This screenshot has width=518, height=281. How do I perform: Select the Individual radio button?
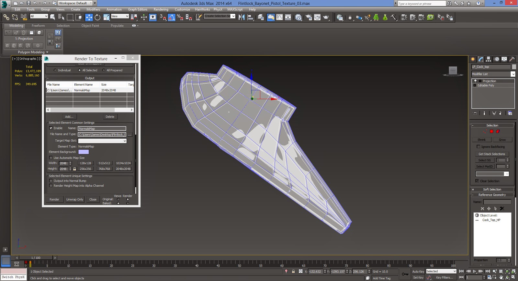[55, 70]
